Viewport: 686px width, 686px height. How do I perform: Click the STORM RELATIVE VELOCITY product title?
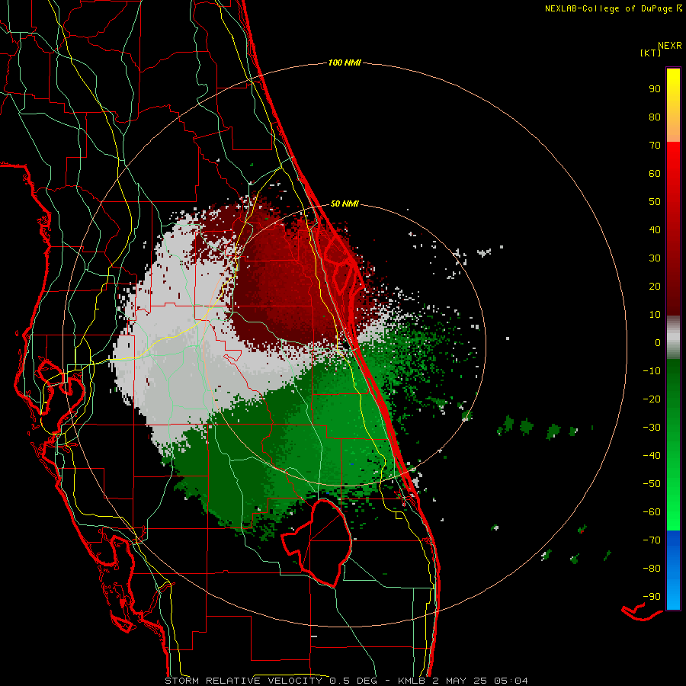point(243,681)
